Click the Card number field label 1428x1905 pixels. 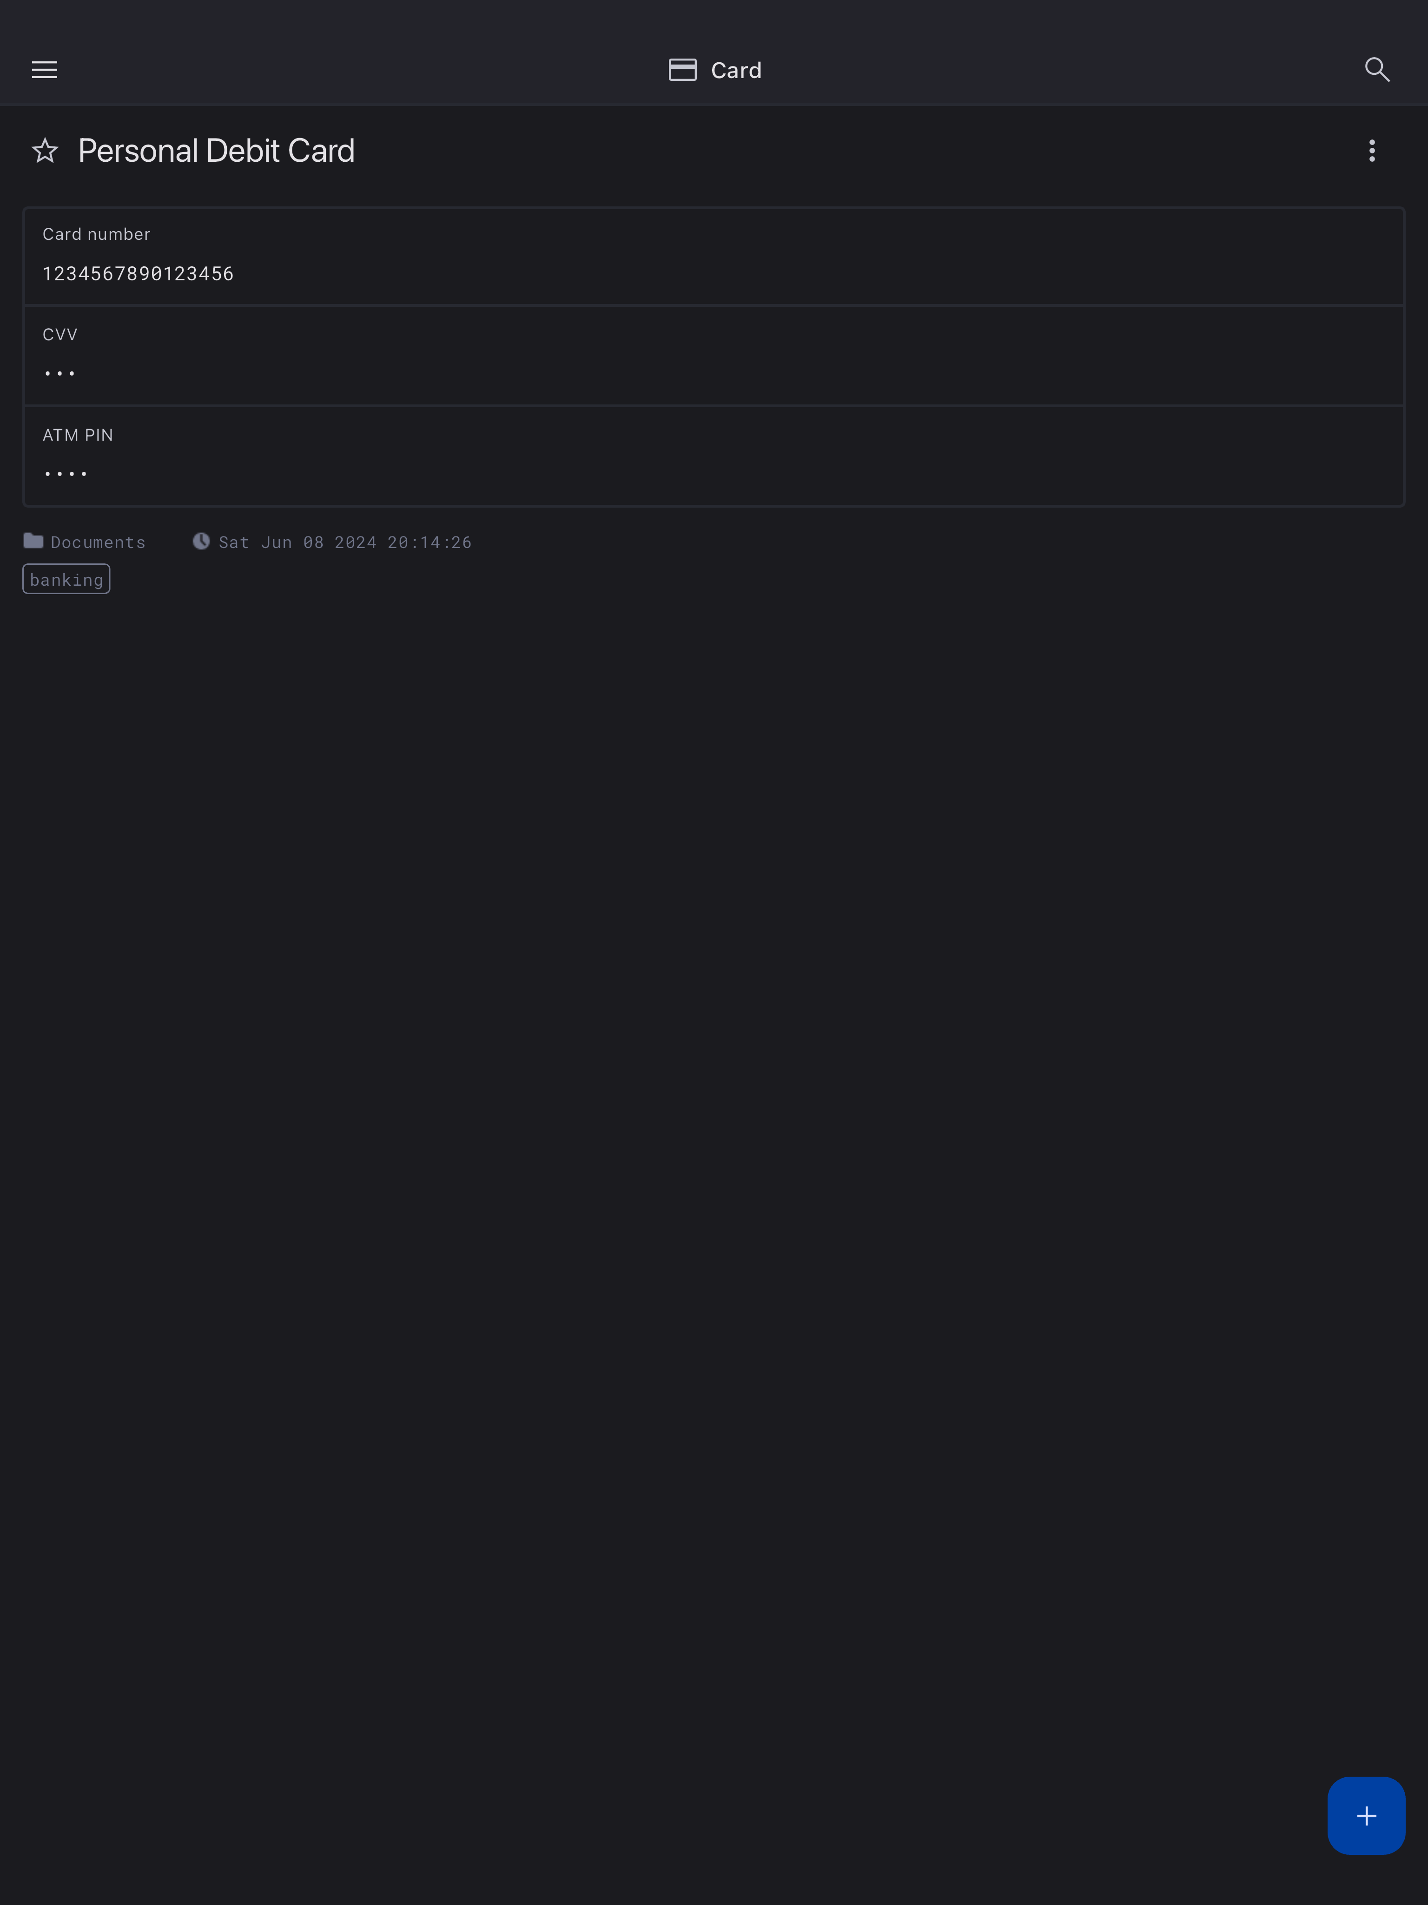coord(97,234)
